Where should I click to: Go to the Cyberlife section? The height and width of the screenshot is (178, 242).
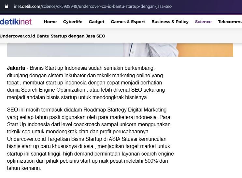point(73,22)
